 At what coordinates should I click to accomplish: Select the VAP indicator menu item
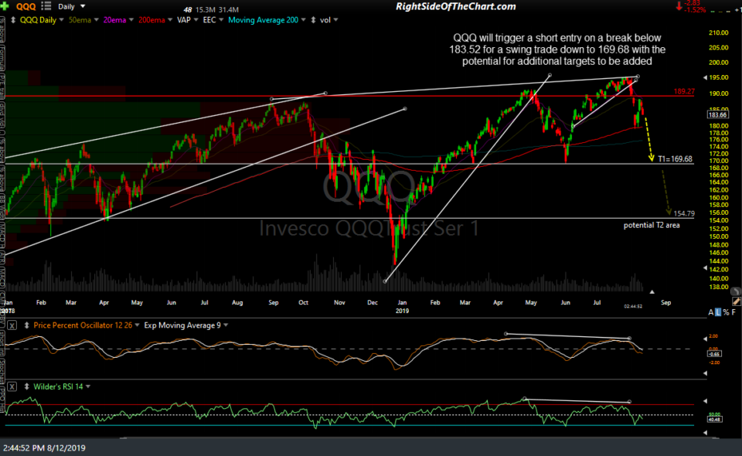pos(185,20)
